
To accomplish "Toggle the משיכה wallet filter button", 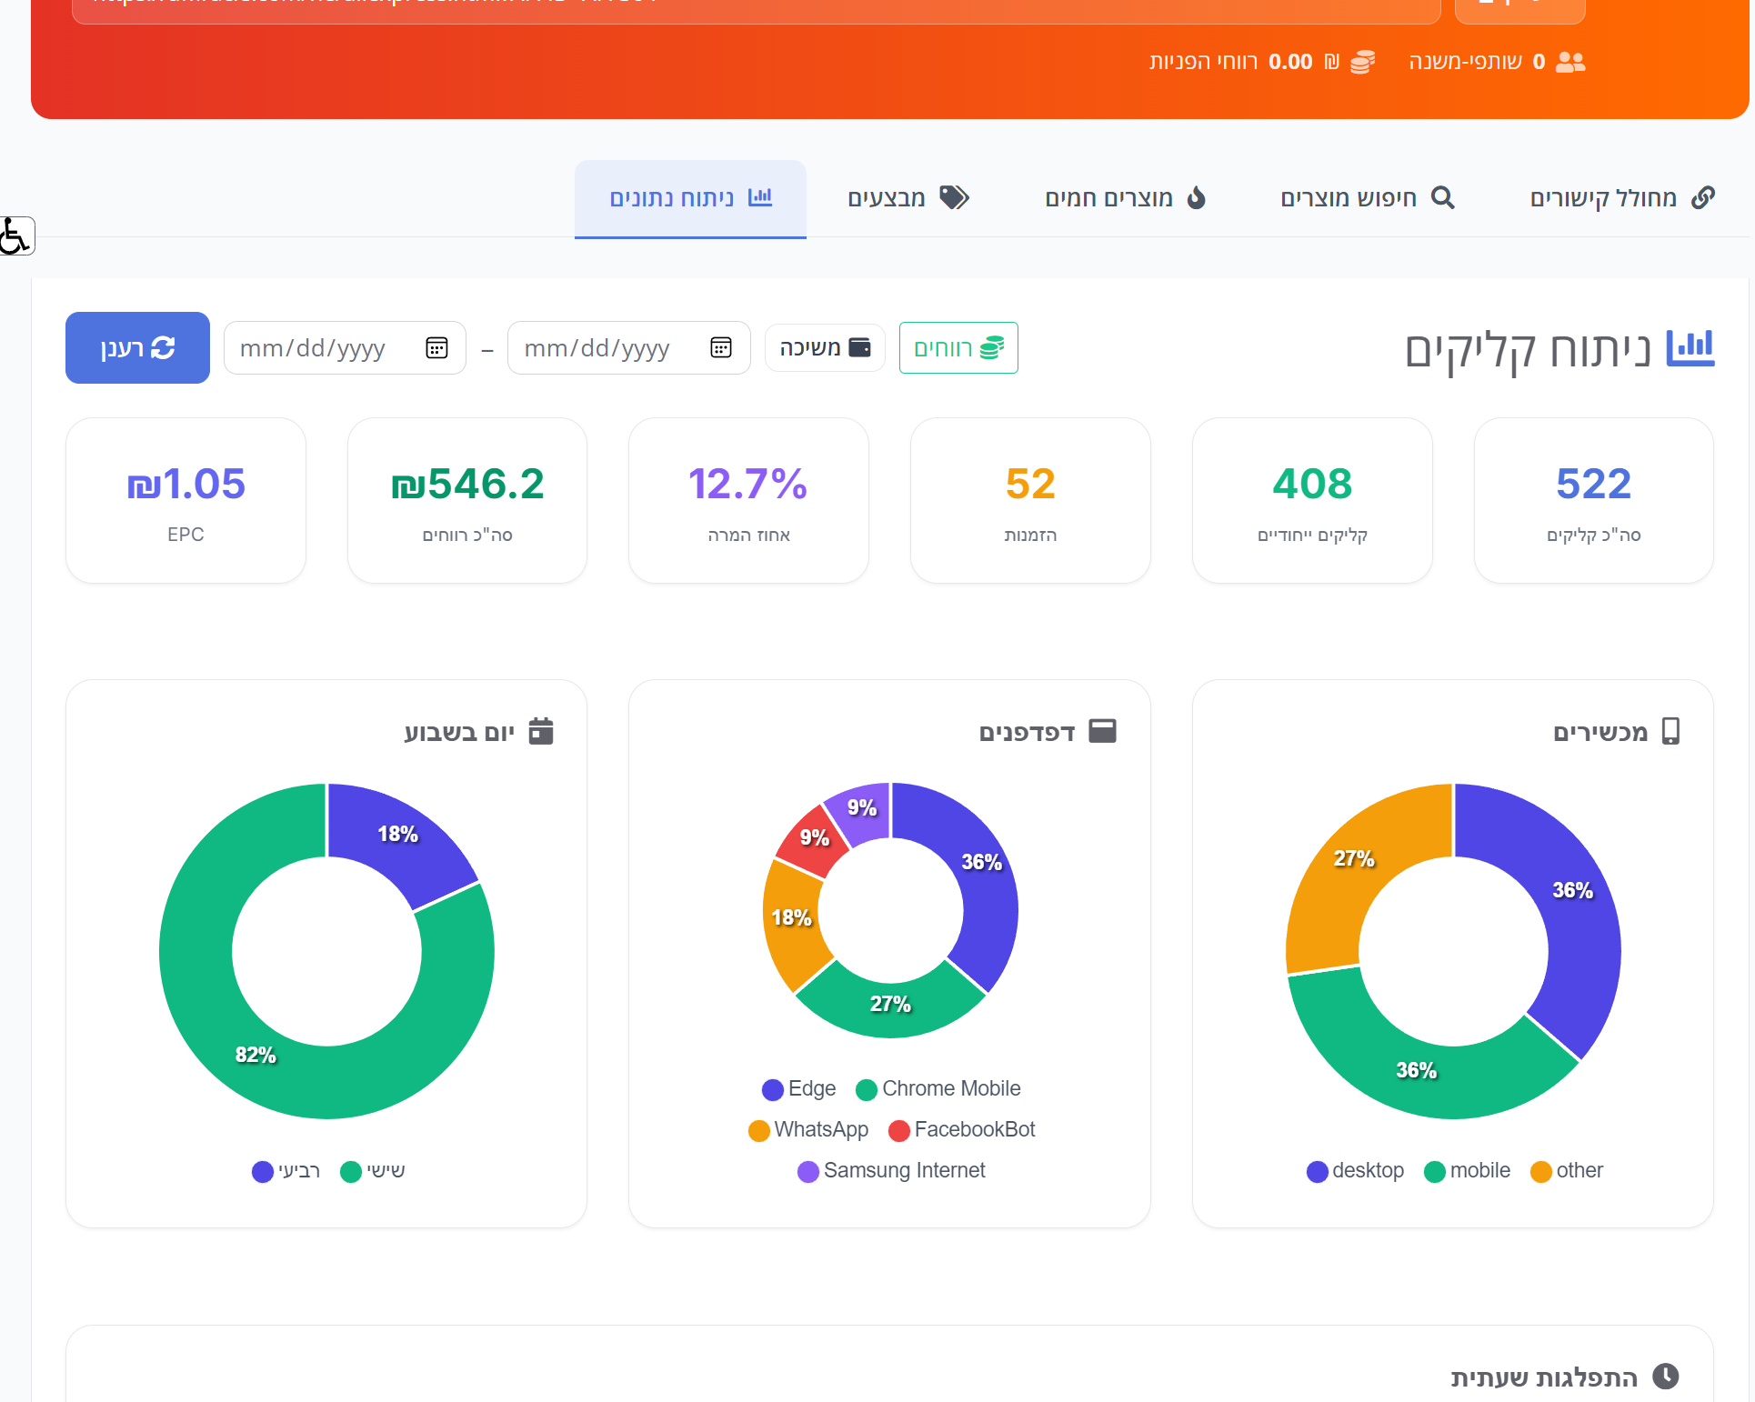I will 825,348.
